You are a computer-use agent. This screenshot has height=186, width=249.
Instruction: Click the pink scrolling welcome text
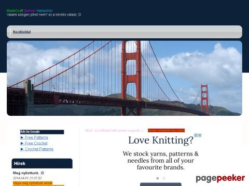[x=114, y=131]
